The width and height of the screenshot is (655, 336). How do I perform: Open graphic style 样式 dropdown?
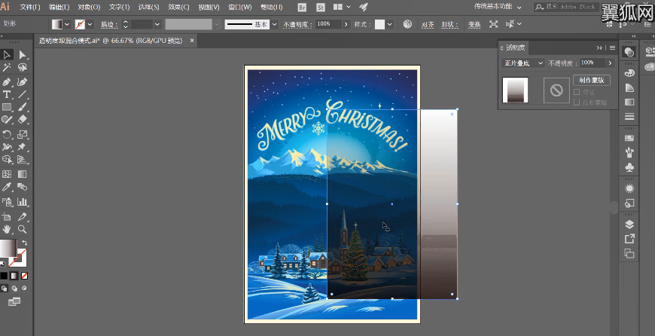click(x=389, y=25)
